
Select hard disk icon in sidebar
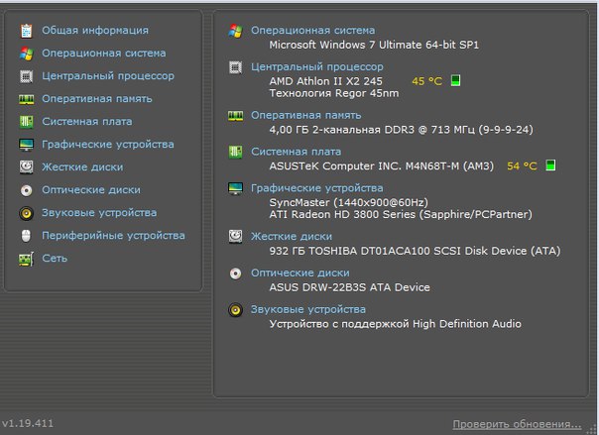click(x=26, y=167)
